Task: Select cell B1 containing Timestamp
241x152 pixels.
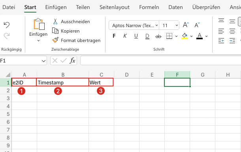Action: point(62,82)
